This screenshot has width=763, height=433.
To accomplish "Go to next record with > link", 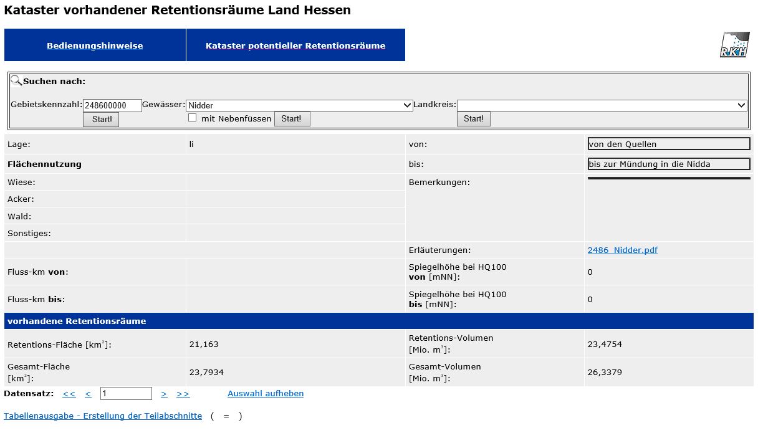I will [x=164, y=394].
